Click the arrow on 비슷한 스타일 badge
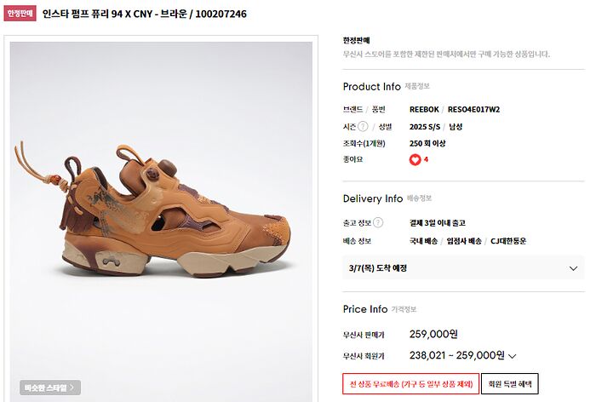The image size is (596, 402). coord(72,388)
